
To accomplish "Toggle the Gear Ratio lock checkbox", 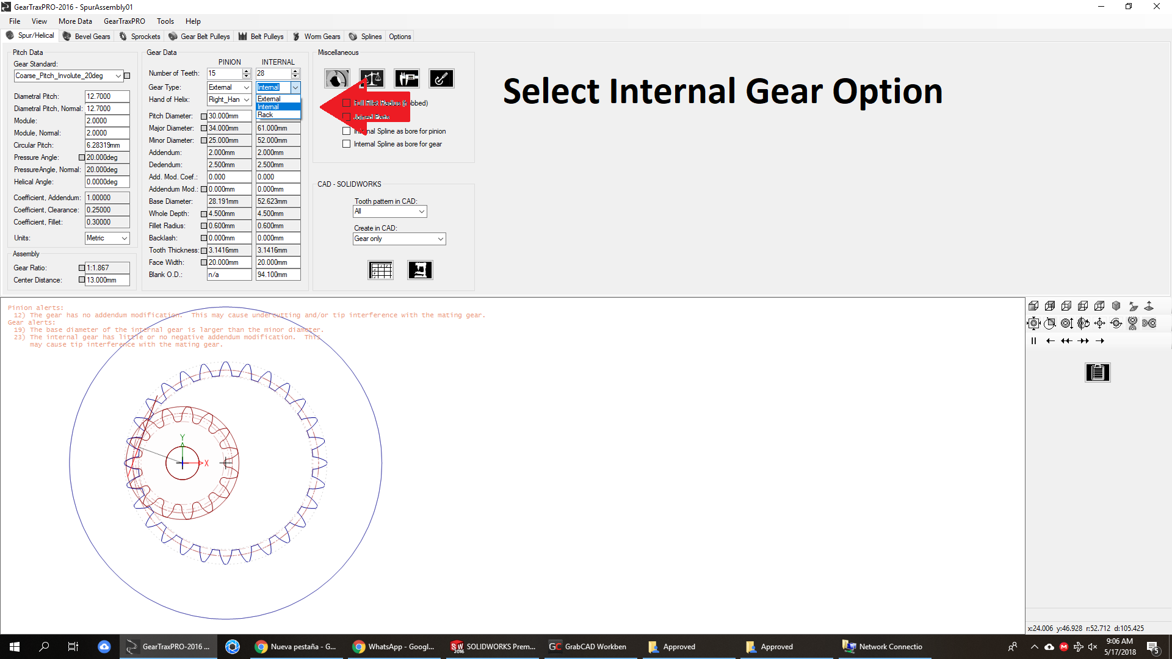I will 82,268.
